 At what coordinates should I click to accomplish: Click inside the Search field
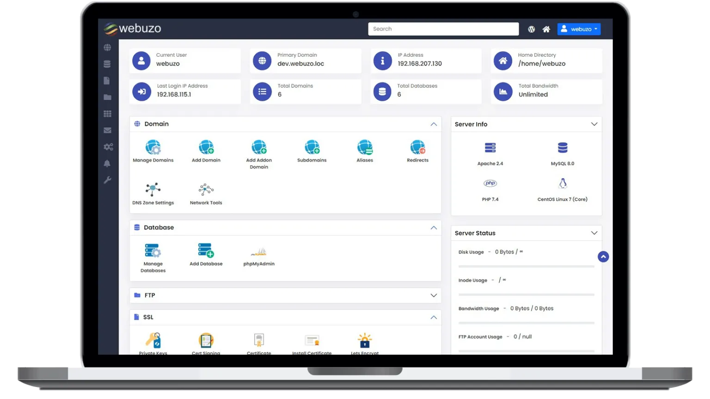click(443, 29)
